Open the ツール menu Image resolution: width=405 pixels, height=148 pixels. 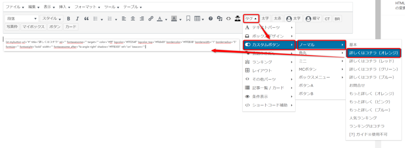click(112, 7)
